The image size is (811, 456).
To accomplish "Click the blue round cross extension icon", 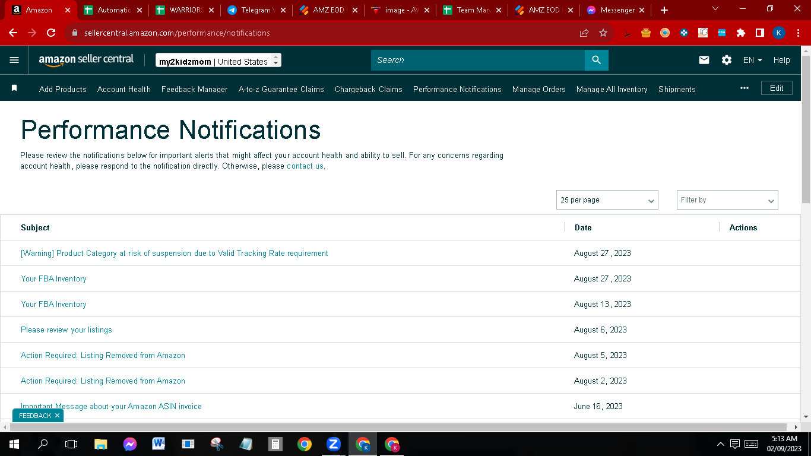I will (x=684, y=33).
